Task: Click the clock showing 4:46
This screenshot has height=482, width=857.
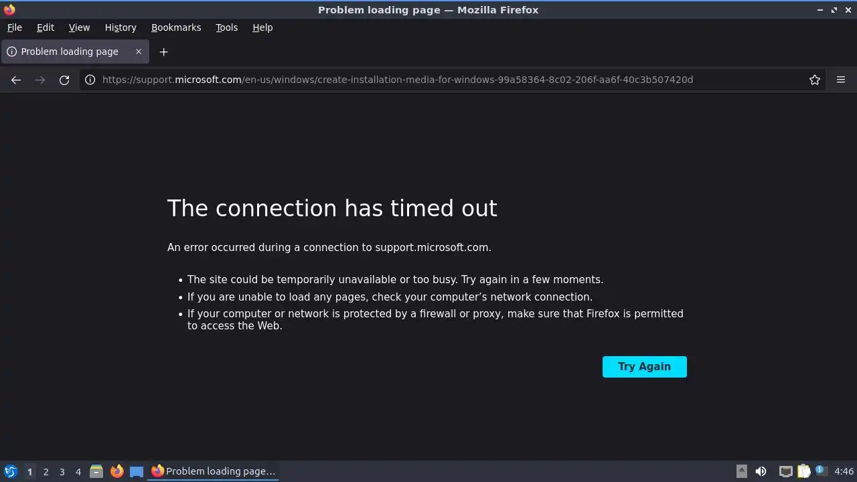Action: [x=844, y=471]
